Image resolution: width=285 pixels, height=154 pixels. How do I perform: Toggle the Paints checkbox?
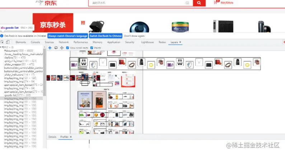pos(92,48)
